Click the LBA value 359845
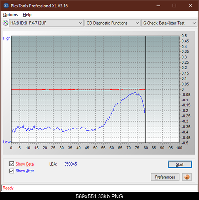The image size is (199, 200). tap(71, 164)
